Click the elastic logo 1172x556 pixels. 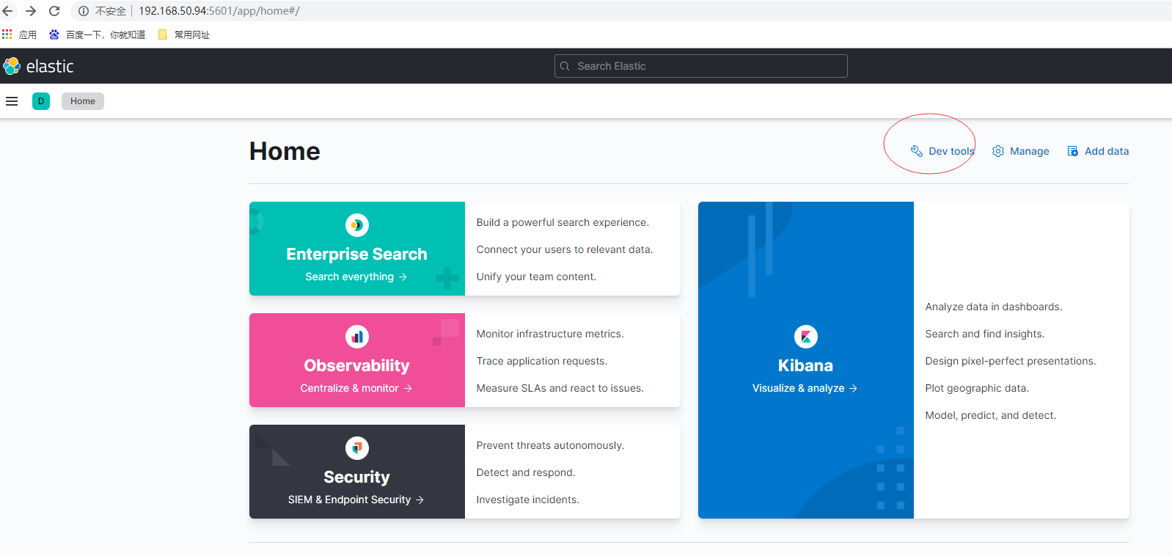click(x=38, y=66)
